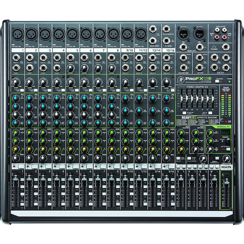Image resolution: width=244 pixels, height=244 pixels.
Task: Toggle the EQ IN / BYPASS switch
Action: [x=210, y=113]
